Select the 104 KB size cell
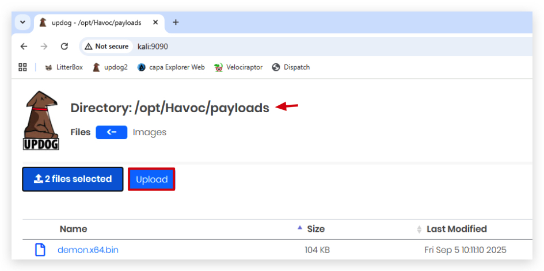The height and width of the screenshot is (271, 544). [317, 250]
